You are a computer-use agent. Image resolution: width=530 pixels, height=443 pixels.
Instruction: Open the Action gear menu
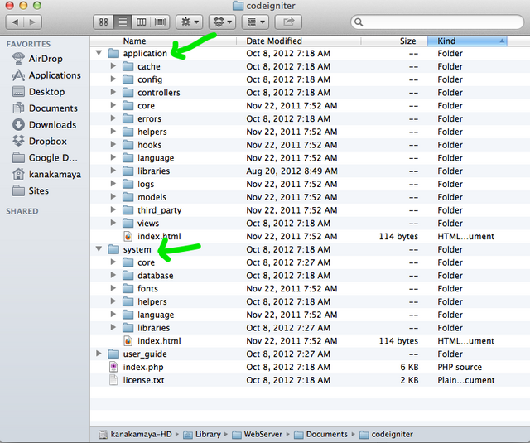click(x=190, y=22)
